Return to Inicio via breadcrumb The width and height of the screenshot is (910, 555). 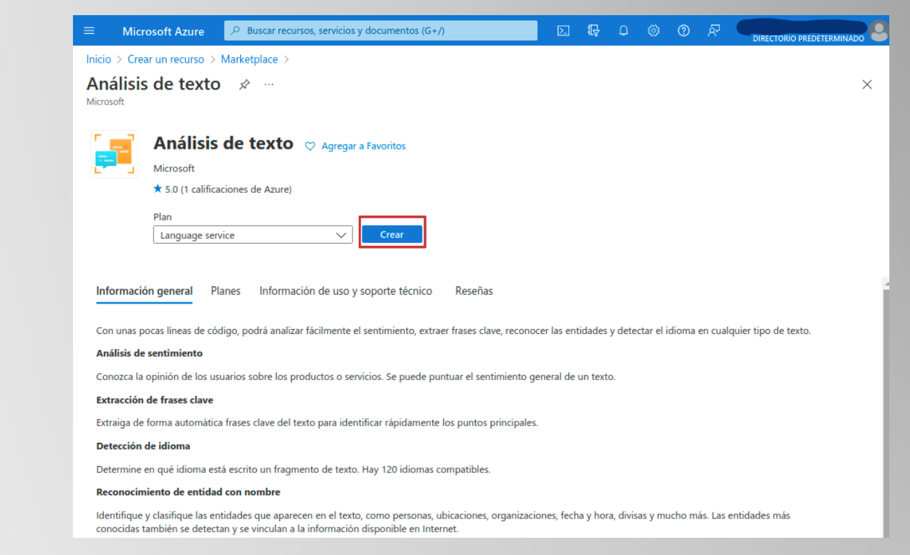tap(98, 59)
